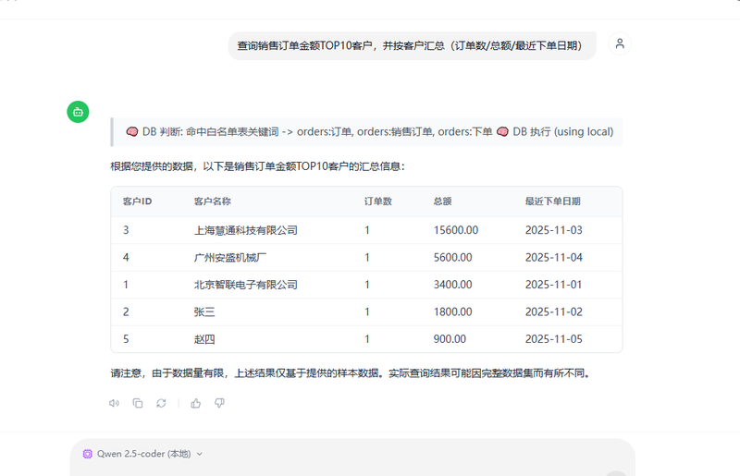The image size is (740, 476).
Task: Click the date 2025-11-04
Action: coord(553,258)
